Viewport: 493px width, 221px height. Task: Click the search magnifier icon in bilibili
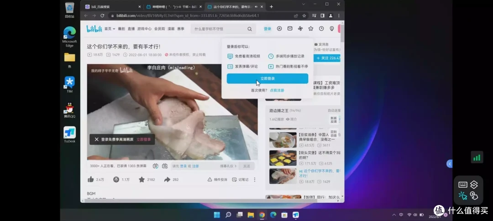pyautogui.click(x=250, y=29)
